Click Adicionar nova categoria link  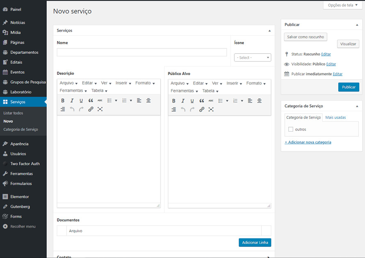(x=308, y=142)
